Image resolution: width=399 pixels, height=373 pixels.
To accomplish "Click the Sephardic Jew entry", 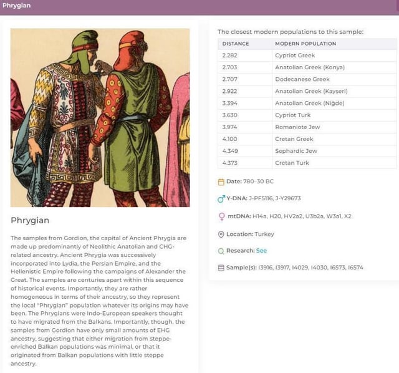I will (x=296, y=151).
